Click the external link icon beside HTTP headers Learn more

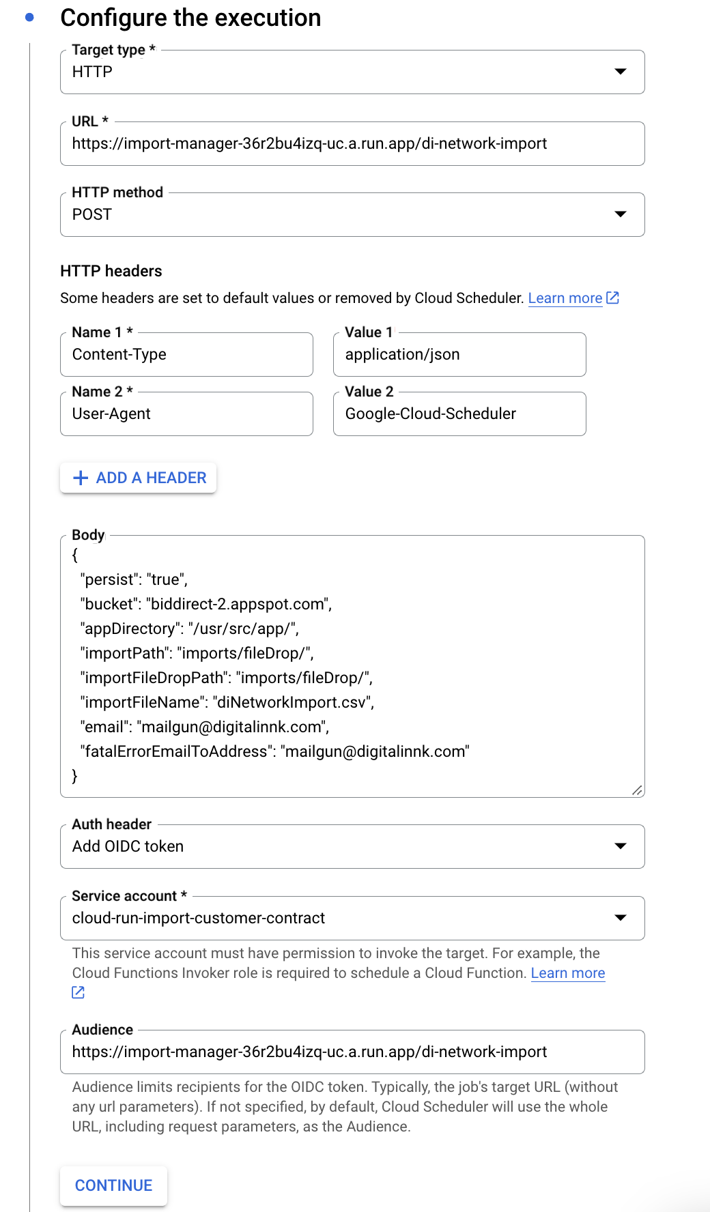click(612, 298)
